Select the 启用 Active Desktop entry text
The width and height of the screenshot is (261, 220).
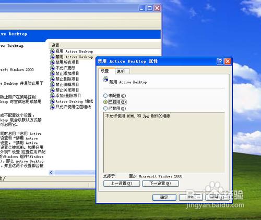tap(74, 51)
